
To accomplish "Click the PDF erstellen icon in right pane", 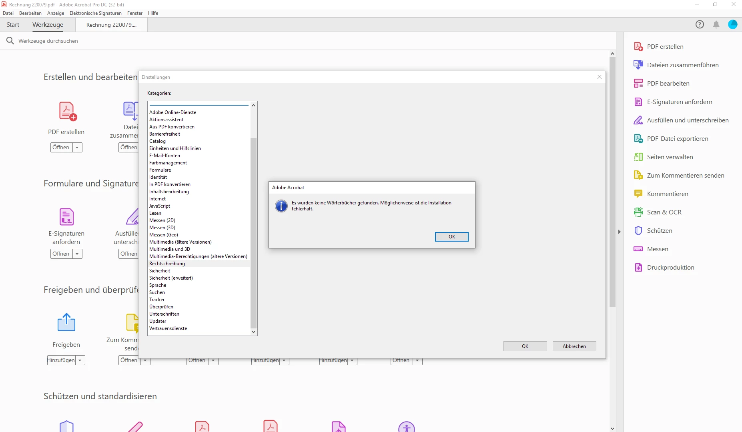I will (638, 46).
